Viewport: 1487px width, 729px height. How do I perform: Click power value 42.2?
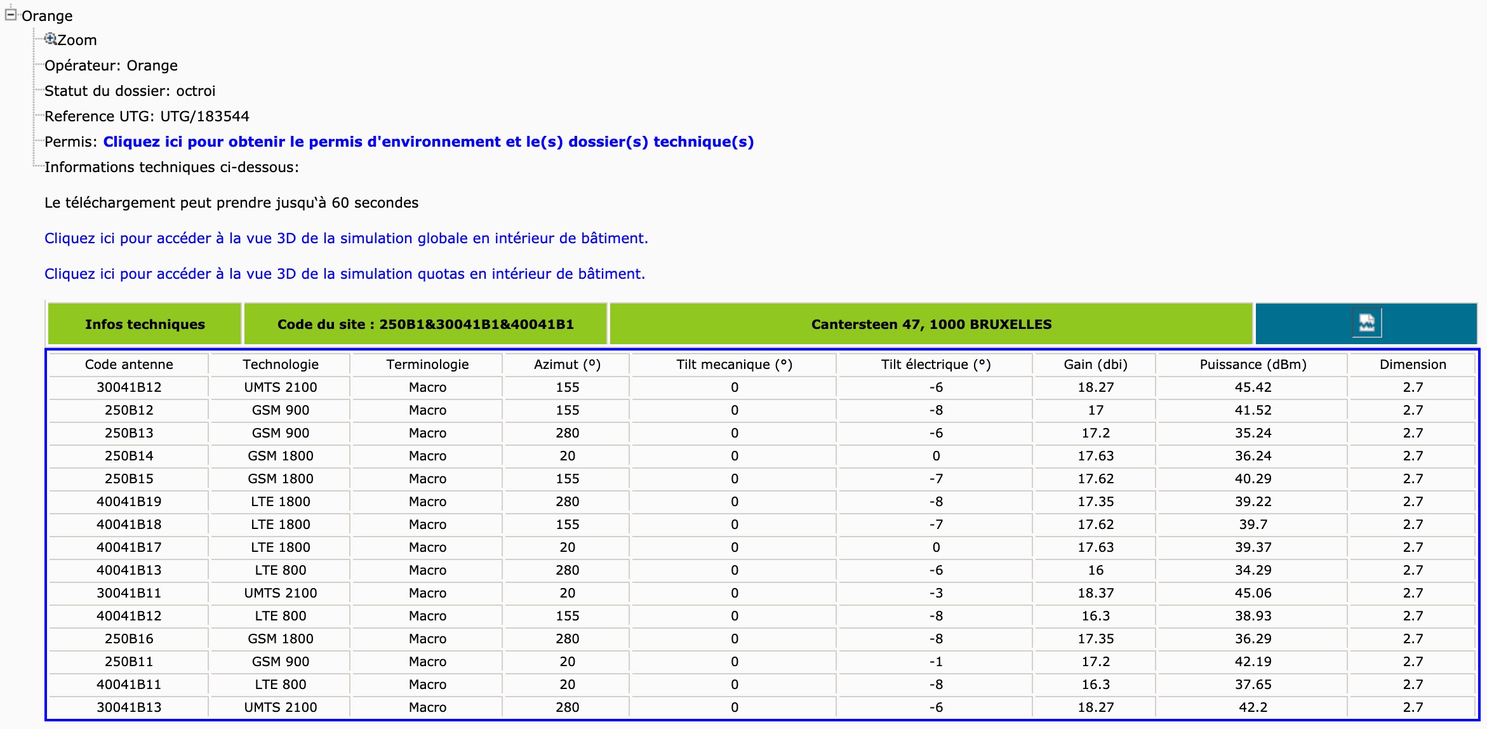[x=1253, y=707]
